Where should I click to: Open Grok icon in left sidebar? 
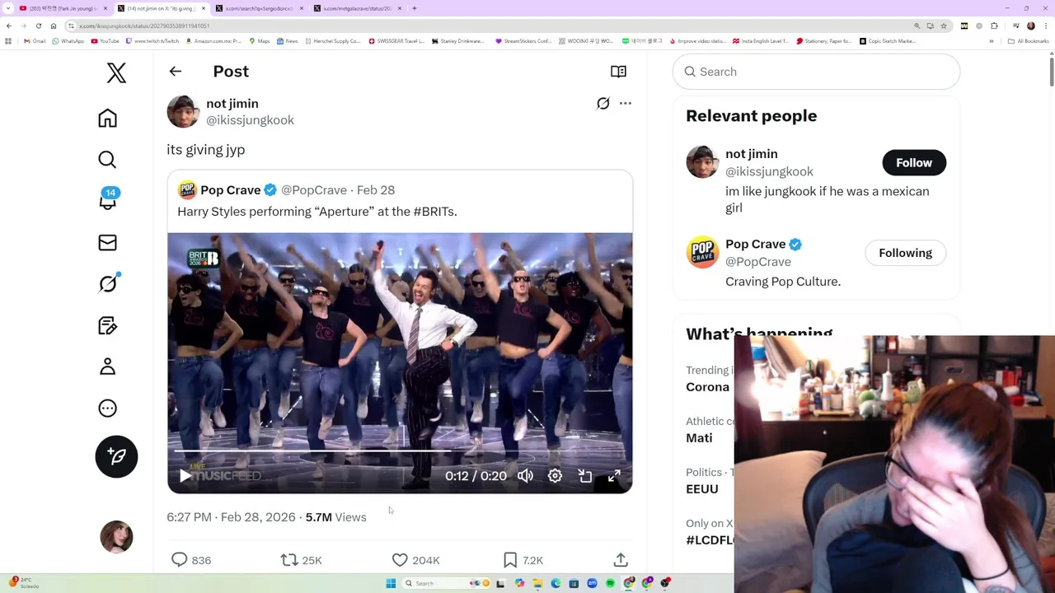click(x=107, y=283)
